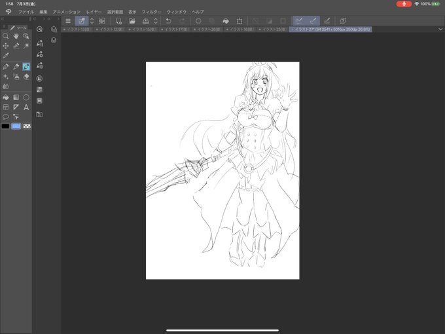Select the Decoration sparkle tool
Image resolution: width=445 pixels, height=334 pixels.
(5, 77)
